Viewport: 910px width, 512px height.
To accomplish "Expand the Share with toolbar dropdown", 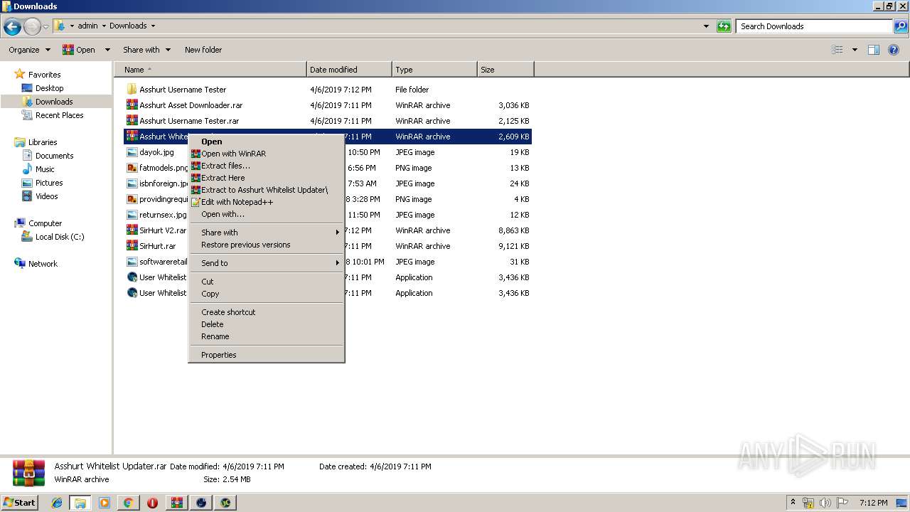I will click(x=146, y=50).
